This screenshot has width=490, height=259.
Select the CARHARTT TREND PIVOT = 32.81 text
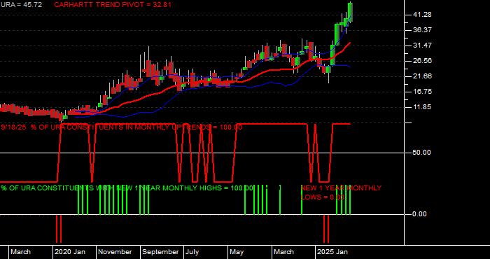(x=113, y=5)
